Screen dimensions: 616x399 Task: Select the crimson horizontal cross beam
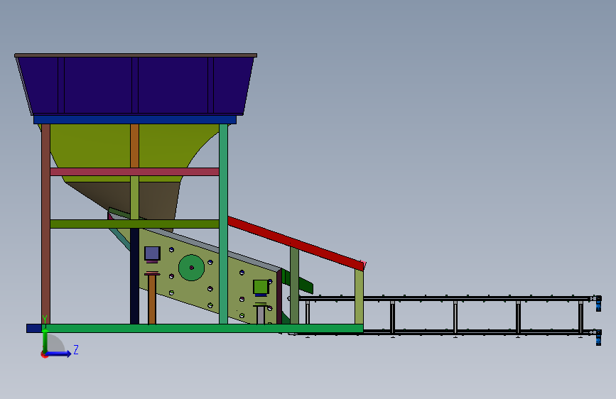134,172
